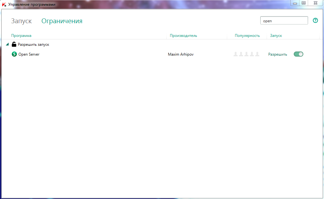Select the Open Server program name
Screen dimensions: 324x199
click(29, 54)
